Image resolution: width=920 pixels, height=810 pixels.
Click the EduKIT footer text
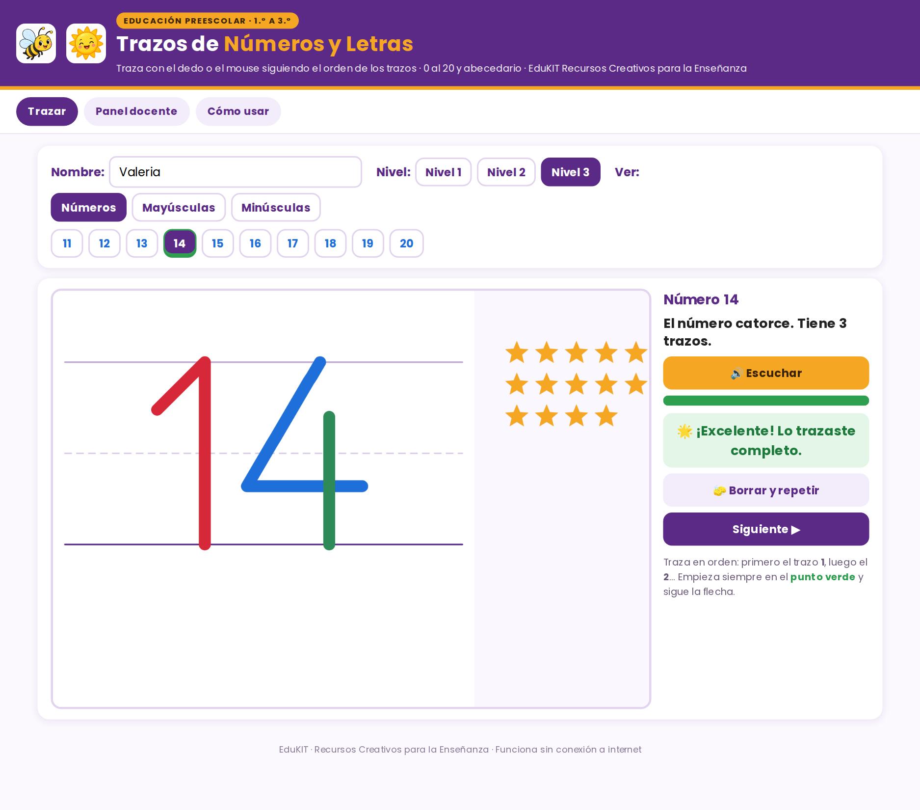coord(460,750)
